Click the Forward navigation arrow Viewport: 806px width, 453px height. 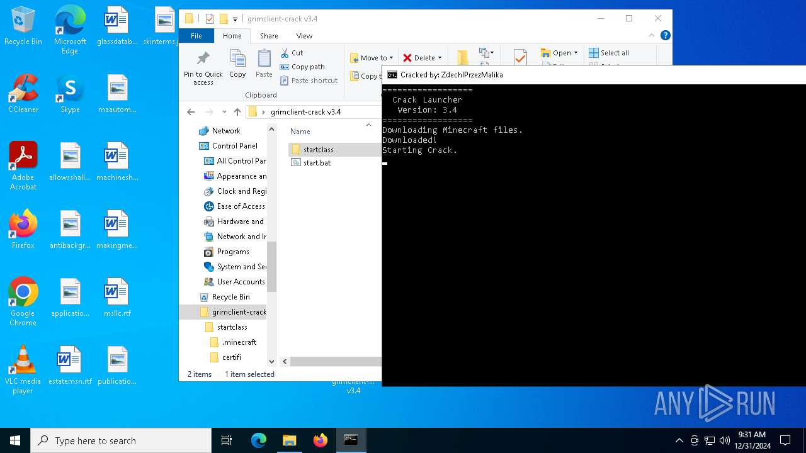[210, 112]
